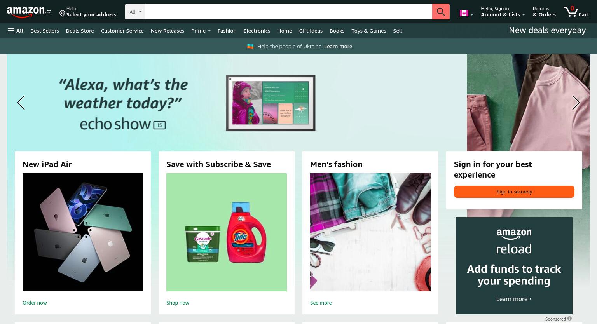597x324 pixels.
Task: Click Men's fashion heading
Action: pyautogui.click(x=336, y=164)
